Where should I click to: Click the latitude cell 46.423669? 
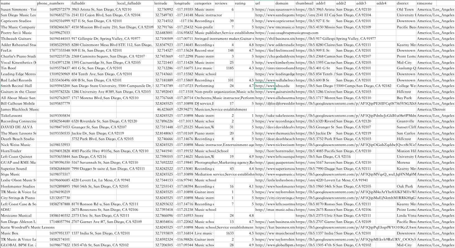click(x=163, y=109)
